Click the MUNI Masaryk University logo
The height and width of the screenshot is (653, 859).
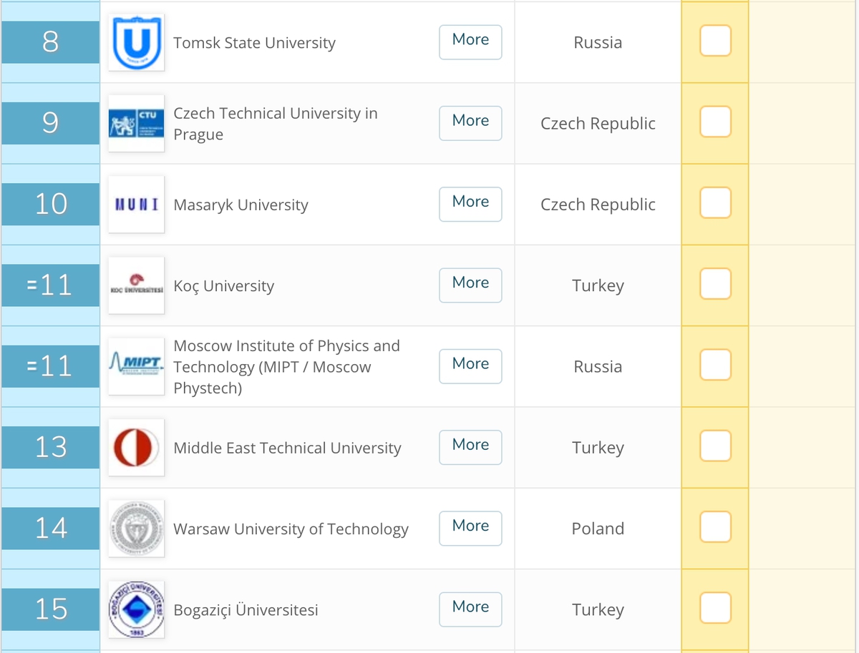pyautogui.click(x=136, y=205)
